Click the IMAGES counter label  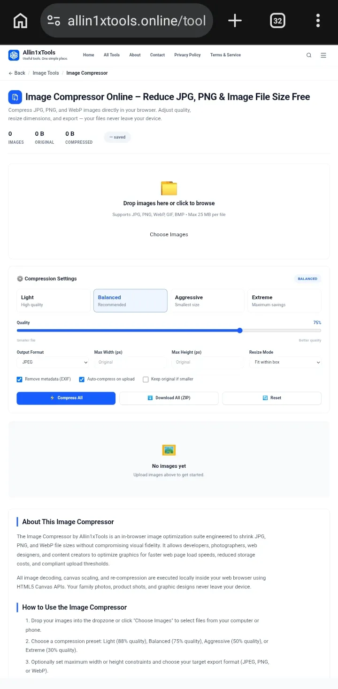(x=16, y=142)
